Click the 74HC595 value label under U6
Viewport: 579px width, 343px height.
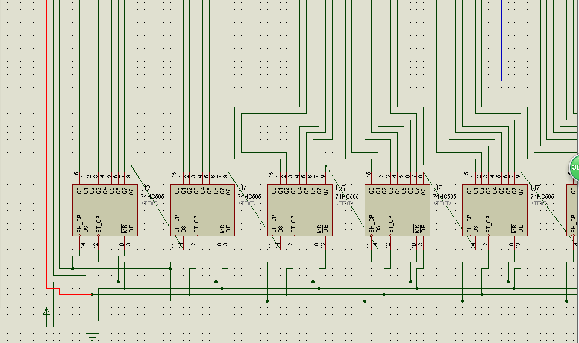pyautogui.click(x=444, y=197)
